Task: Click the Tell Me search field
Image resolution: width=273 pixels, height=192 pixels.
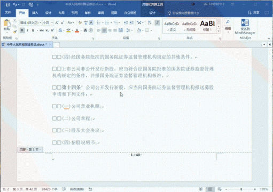Action: (184, 13)
